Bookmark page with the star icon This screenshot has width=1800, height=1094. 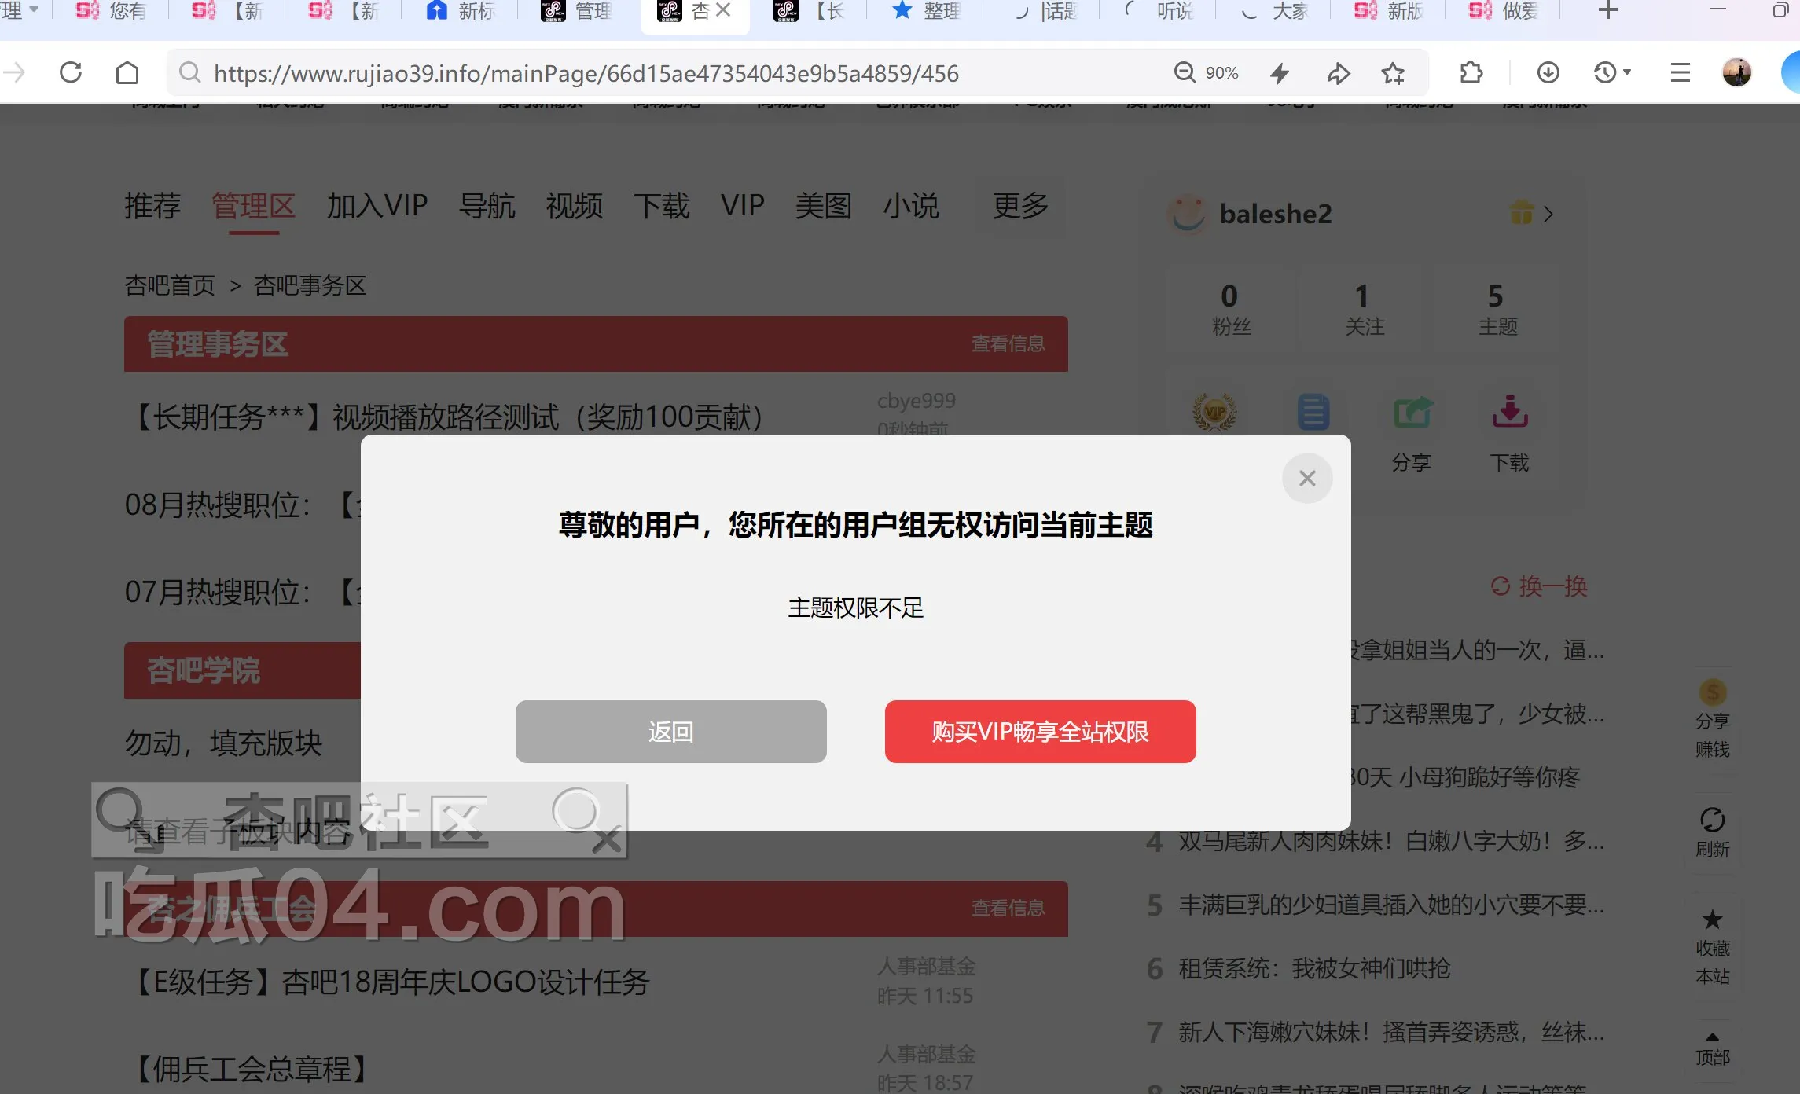click(x=1393, y=73)
